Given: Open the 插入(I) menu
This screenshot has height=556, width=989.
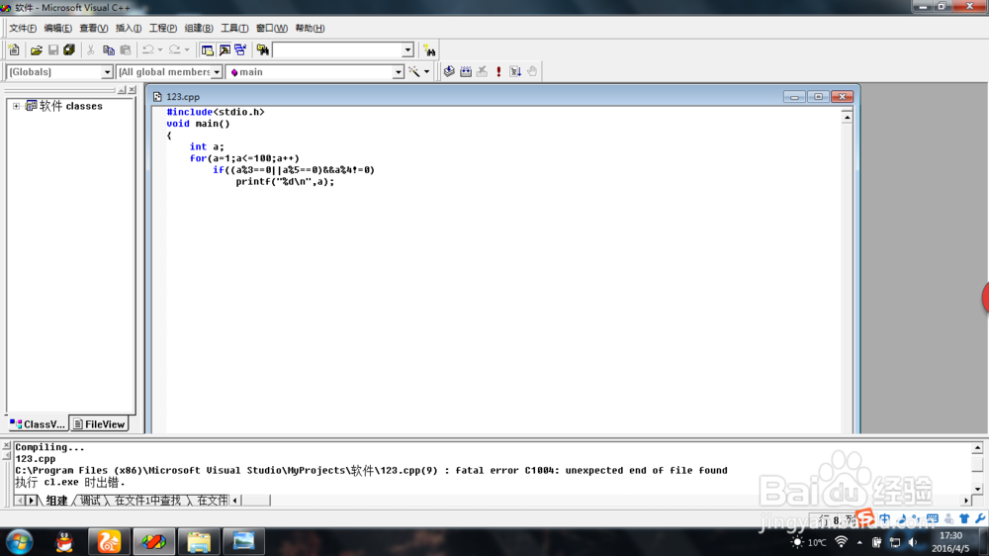Looking at the screenshot, I should 128,28.
